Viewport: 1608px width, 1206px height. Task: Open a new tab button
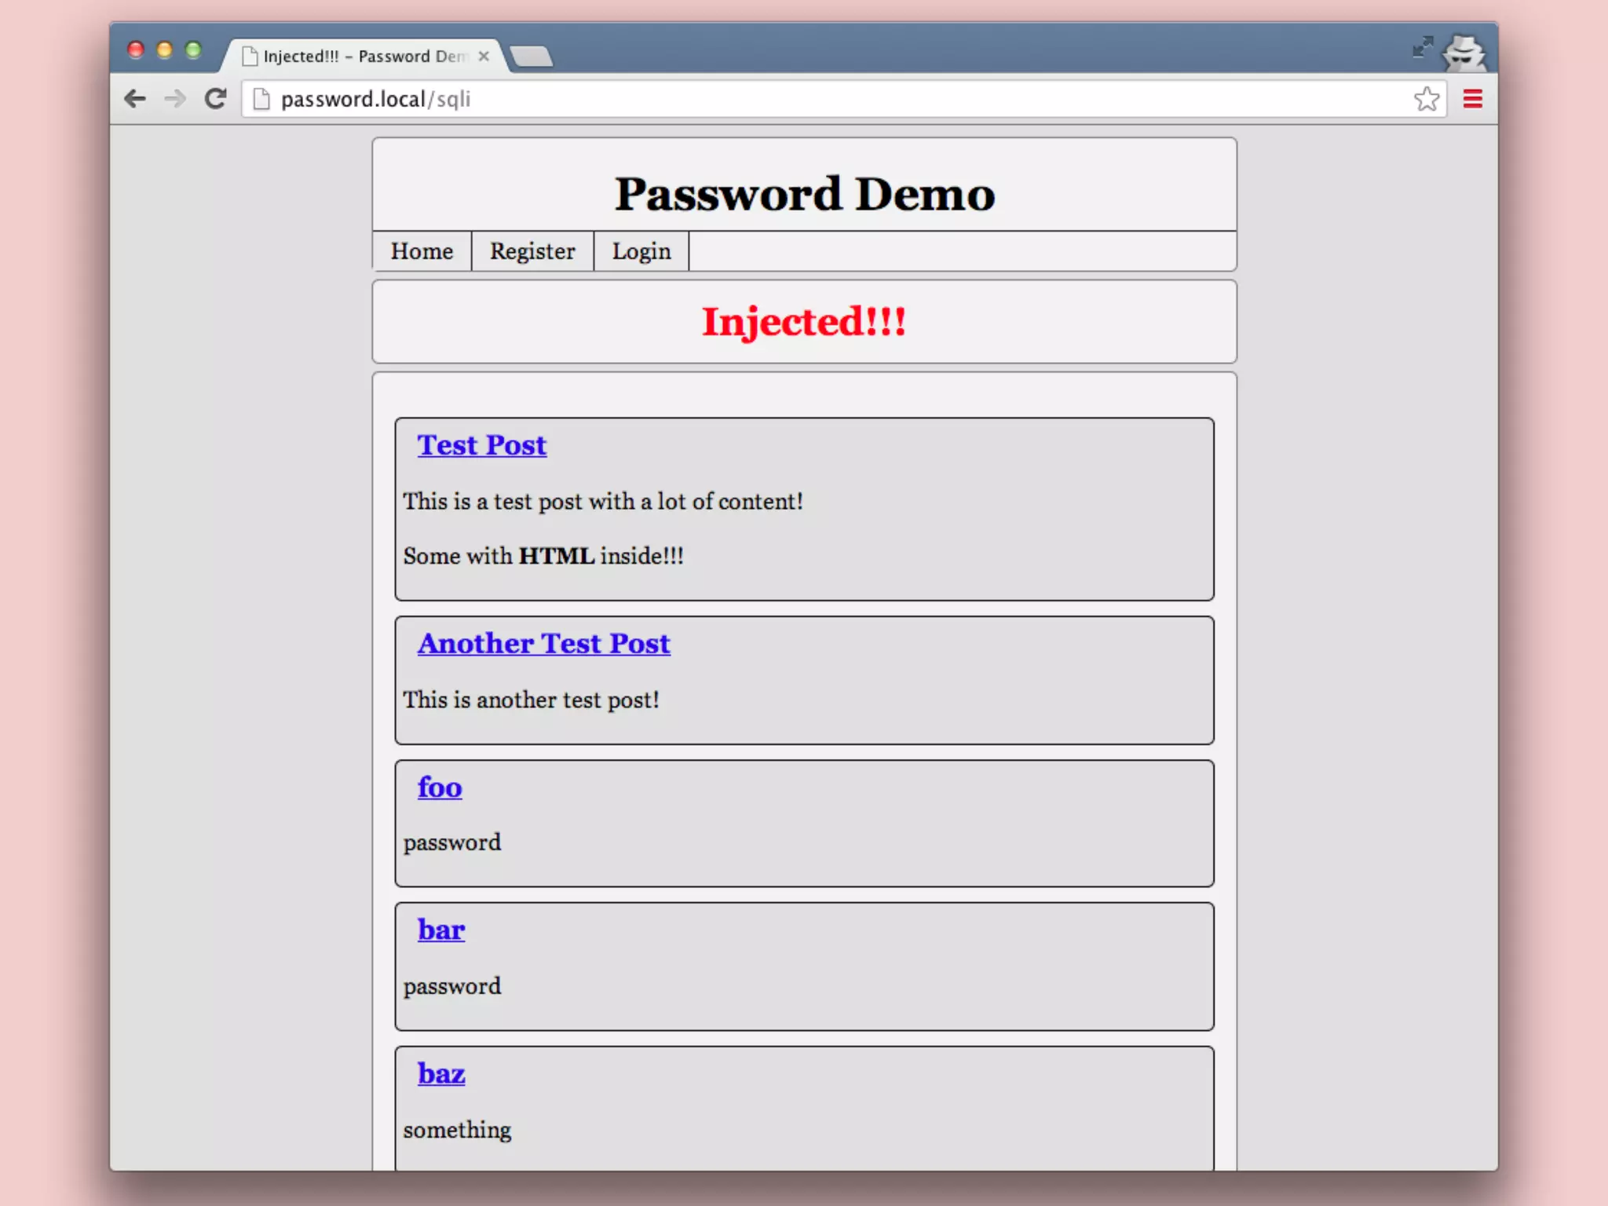pos(532,57)
